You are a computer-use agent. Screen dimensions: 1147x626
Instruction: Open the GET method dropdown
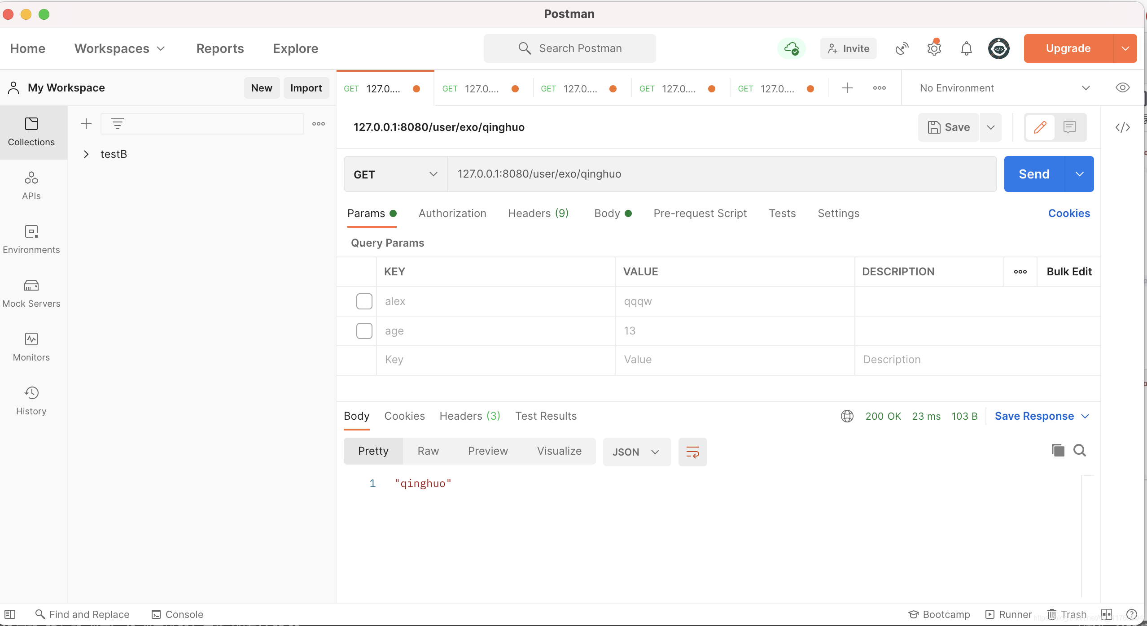pos(395,174)
